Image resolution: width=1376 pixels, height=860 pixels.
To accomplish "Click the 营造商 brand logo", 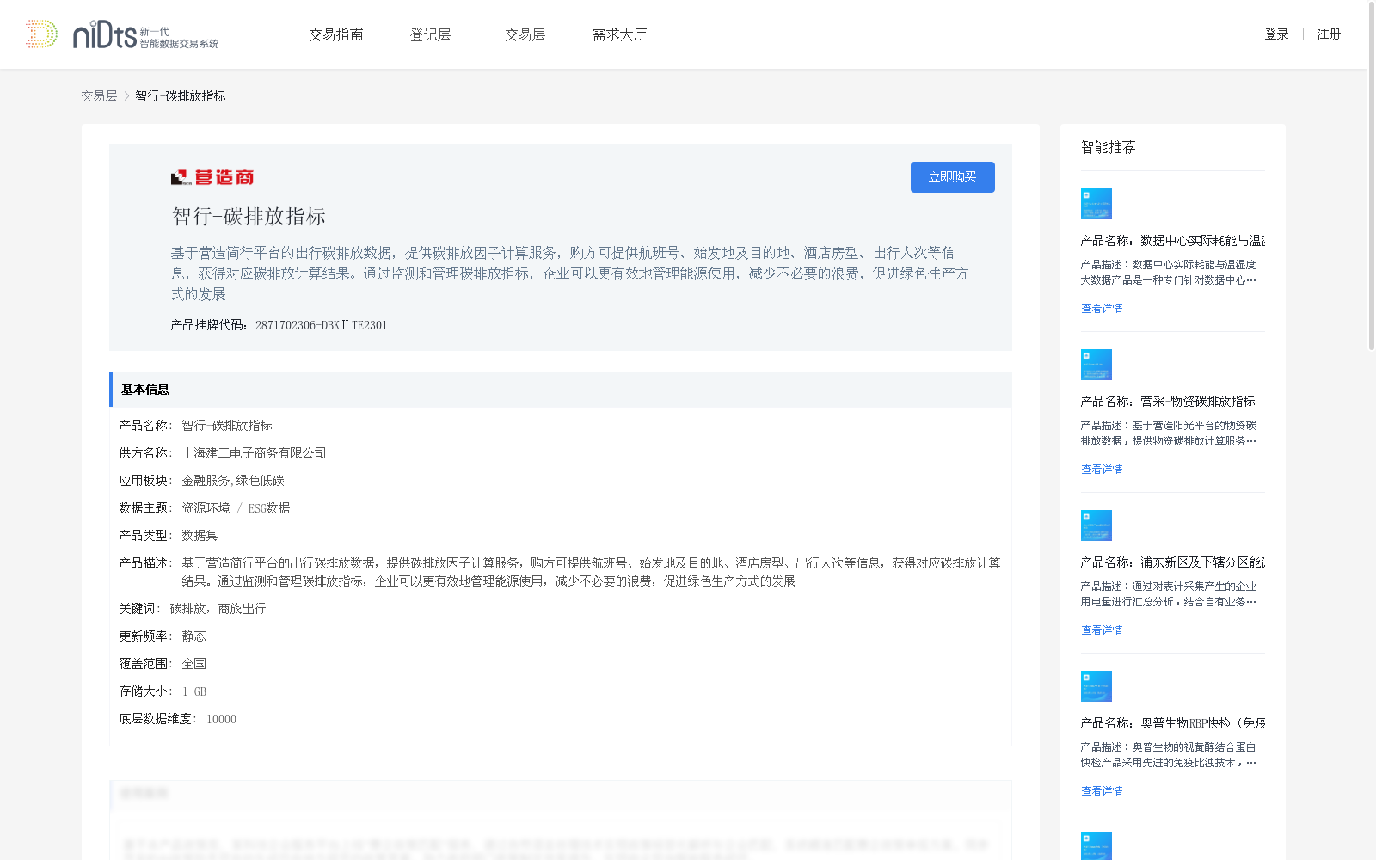I will point(212,177).
